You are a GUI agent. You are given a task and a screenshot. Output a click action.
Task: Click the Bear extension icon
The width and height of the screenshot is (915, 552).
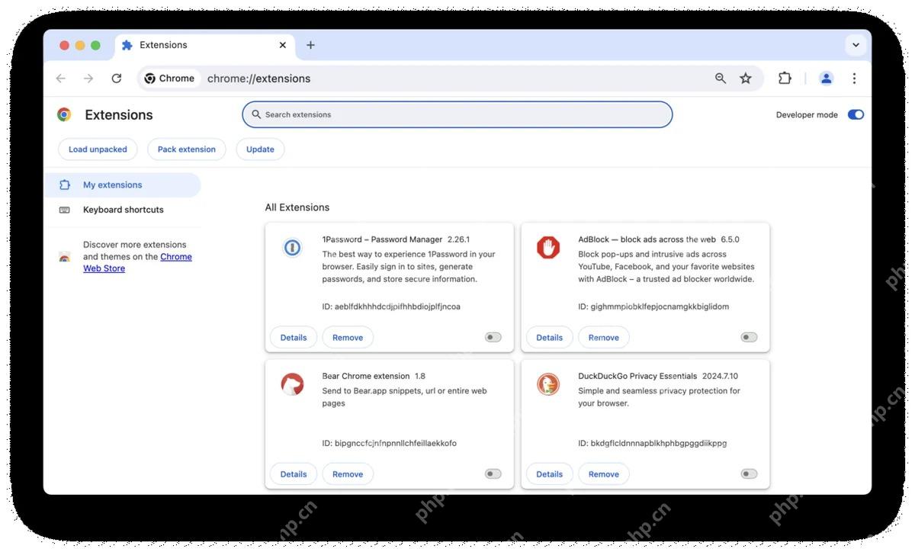(292, 384)
